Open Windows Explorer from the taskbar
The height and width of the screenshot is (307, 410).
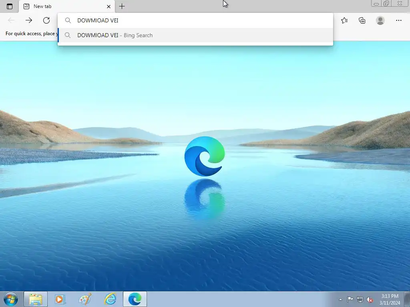pyautogui.click(x=36, y=299)
